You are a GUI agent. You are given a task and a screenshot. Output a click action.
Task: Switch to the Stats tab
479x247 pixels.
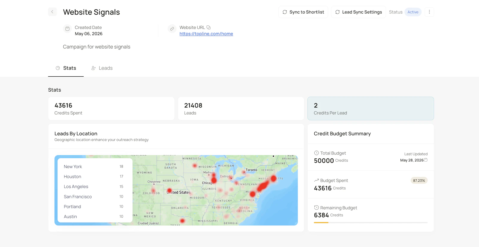pyautogui.click(x=66, y=68)
